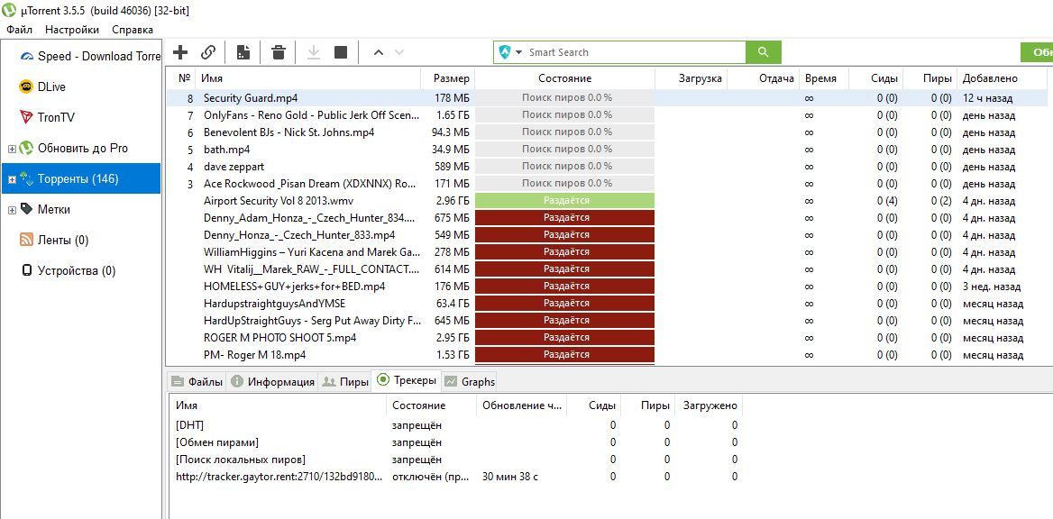Select Ленты (0) in the sidebar

62,240
